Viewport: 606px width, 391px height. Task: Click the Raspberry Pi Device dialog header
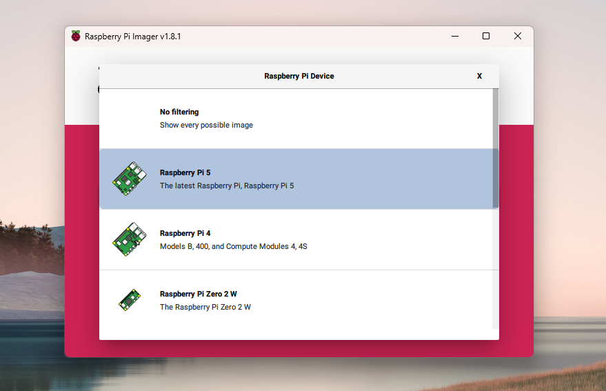(x=299, y=76)
